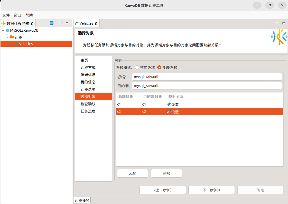Screen dimensions: 288x204
Task: Open the 帮助 menu
Action: click(29, 15)
